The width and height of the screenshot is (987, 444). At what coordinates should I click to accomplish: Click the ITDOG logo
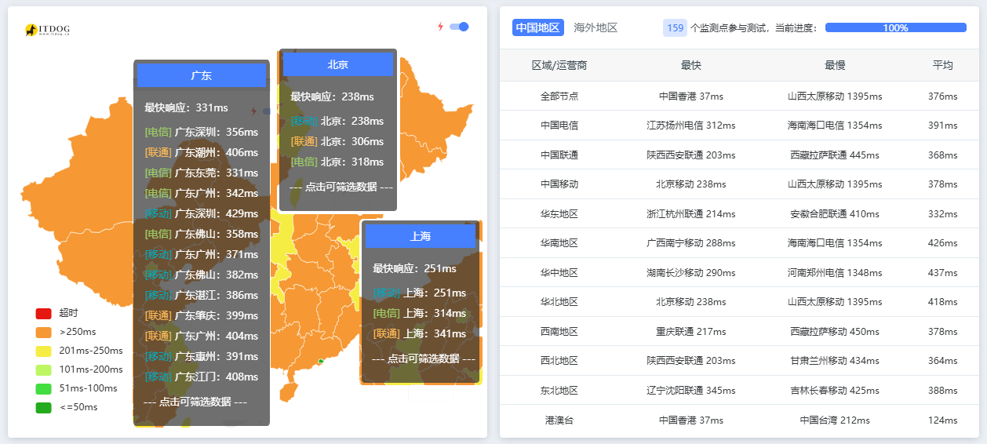[47, 30]
